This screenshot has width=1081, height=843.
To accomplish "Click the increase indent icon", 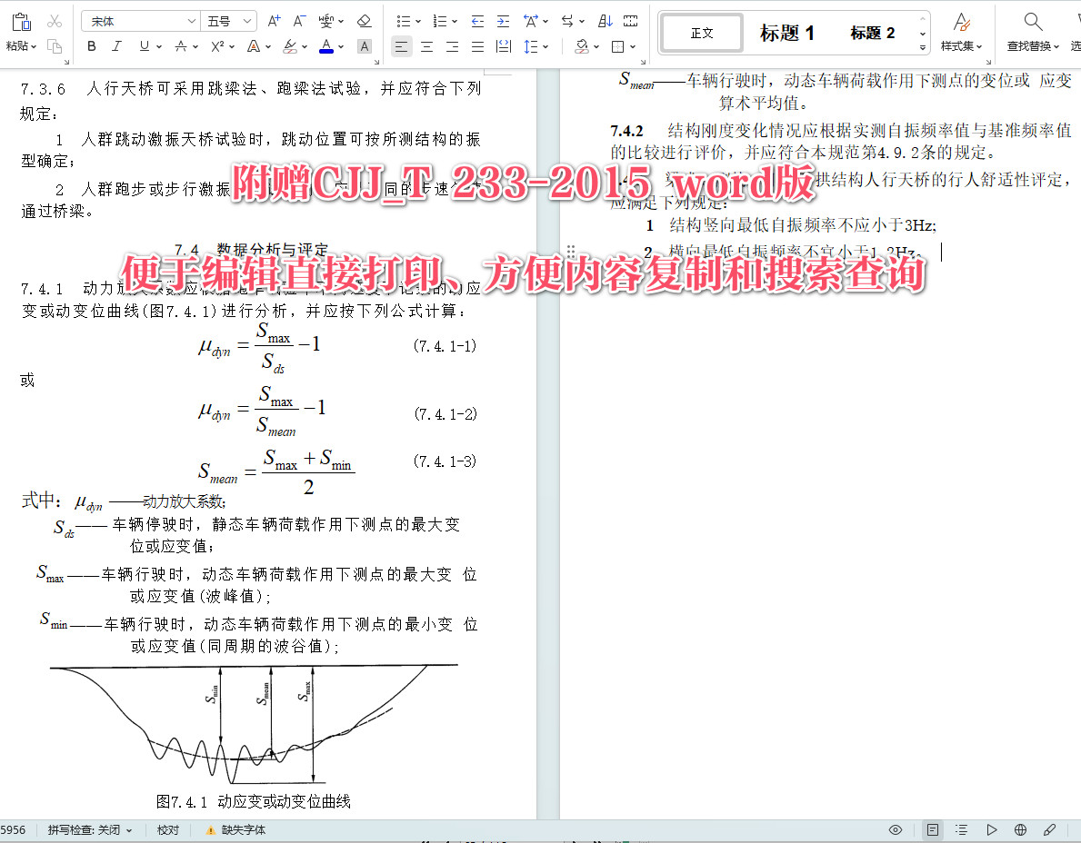I will 503,20.
